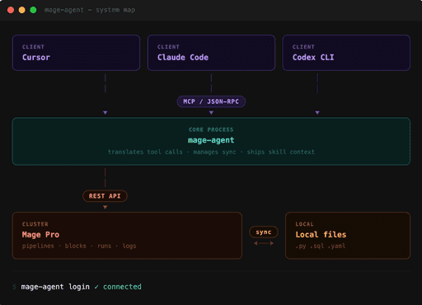Click the 'CLIENT' label above Codex CLI

303,47
